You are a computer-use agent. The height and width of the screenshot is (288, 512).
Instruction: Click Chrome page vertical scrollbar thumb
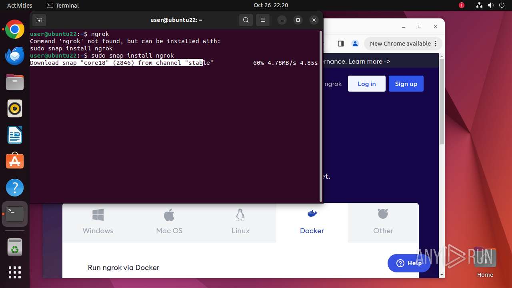click(442, 102)
